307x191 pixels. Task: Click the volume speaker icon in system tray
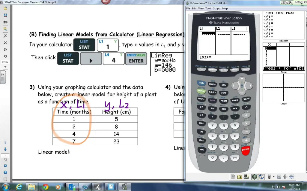point(279,187)
